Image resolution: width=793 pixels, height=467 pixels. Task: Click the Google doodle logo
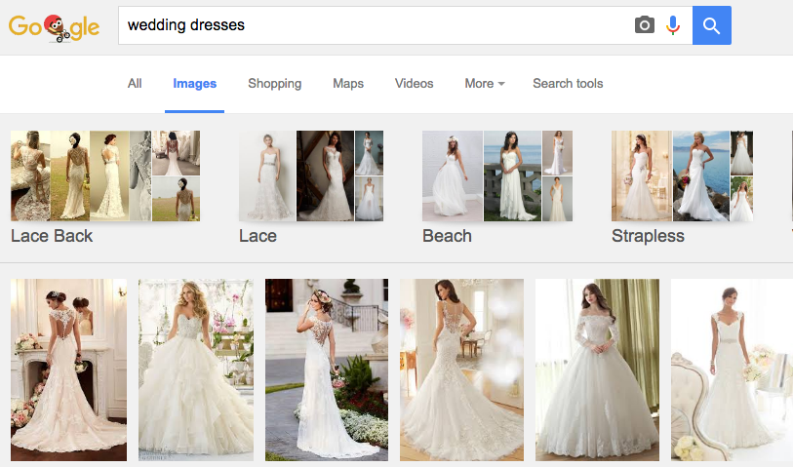pyautogui.click(x=54, y=27)
